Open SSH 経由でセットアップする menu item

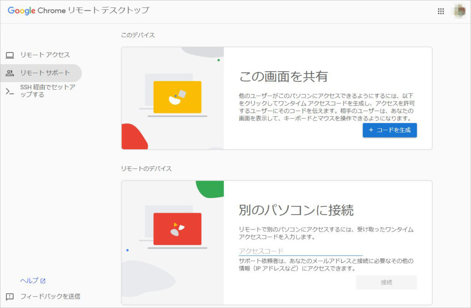41,91
